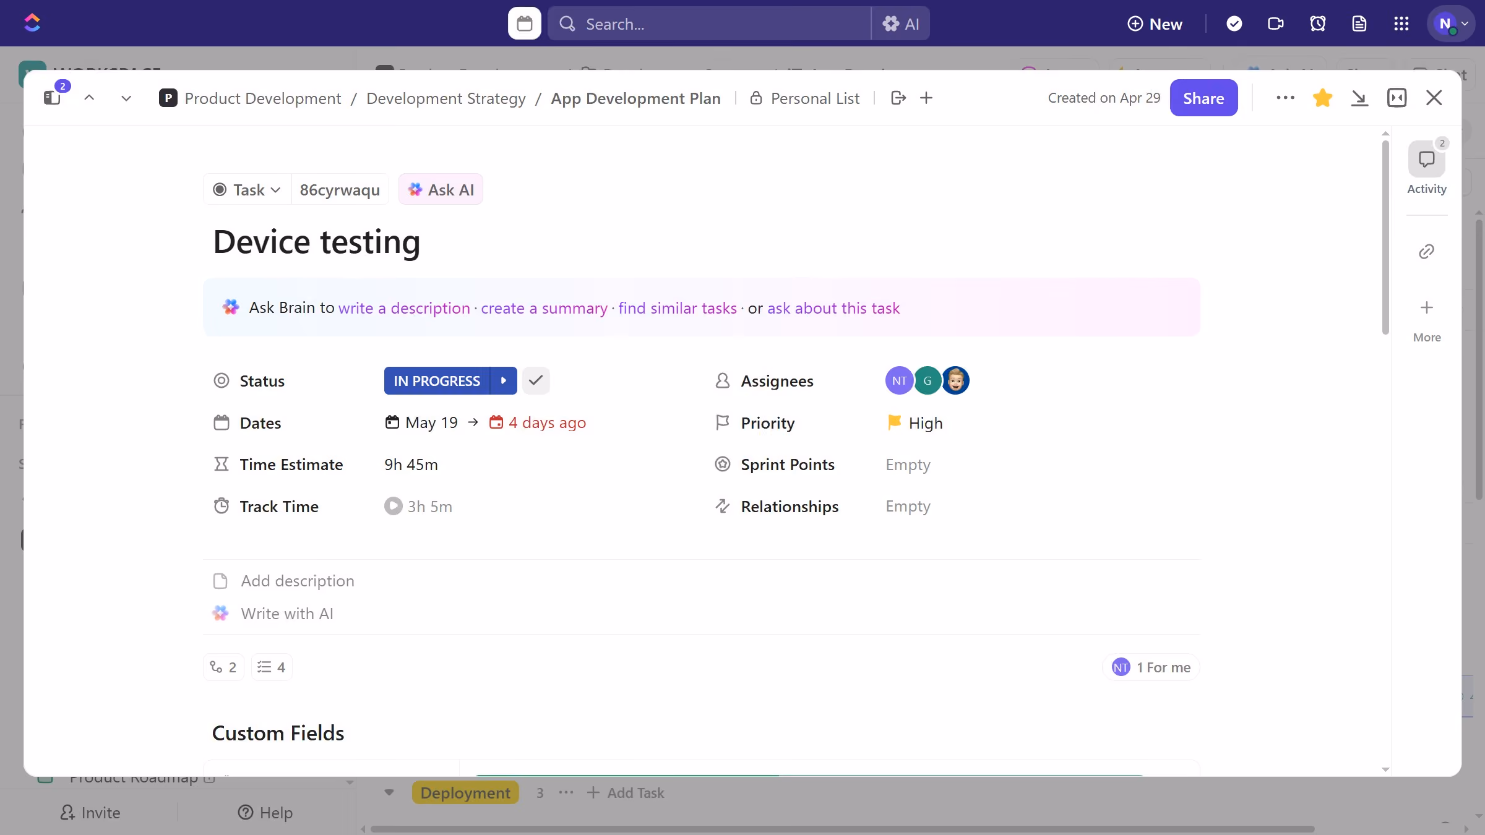Viewport: 1485px width, 835px height.
Task: Open the Personal List location
Action: pyautogui.click(x=804, y=98)
